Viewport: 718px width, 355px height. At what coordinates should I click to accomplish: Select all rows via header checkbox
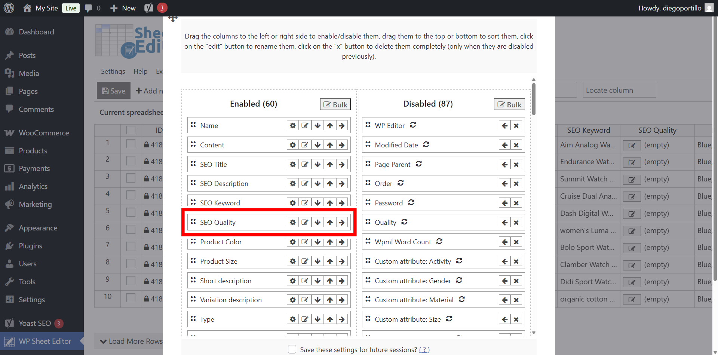pos(131,130)
